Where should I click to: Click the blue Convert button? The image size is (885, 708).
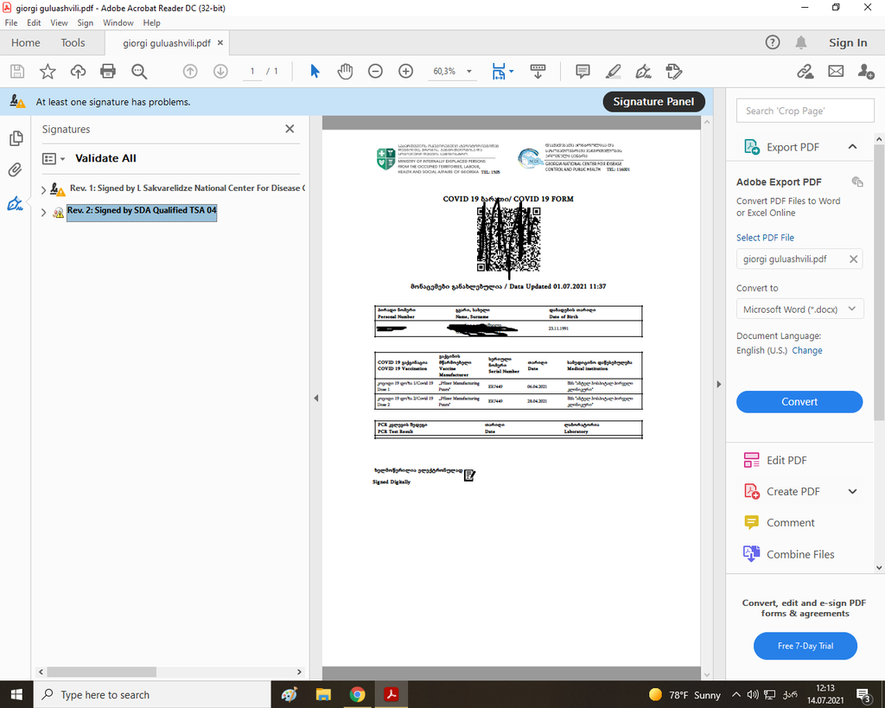click(x=799, y=401)
